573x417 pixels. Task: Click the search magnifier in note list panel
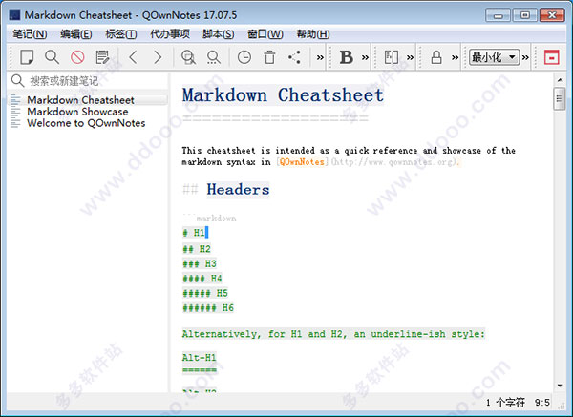click(17, 81)
